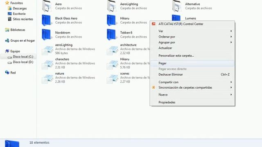Choose Pegar in the context menu
The width and height of the screenshot is (262, 147).
pos(192,63)
